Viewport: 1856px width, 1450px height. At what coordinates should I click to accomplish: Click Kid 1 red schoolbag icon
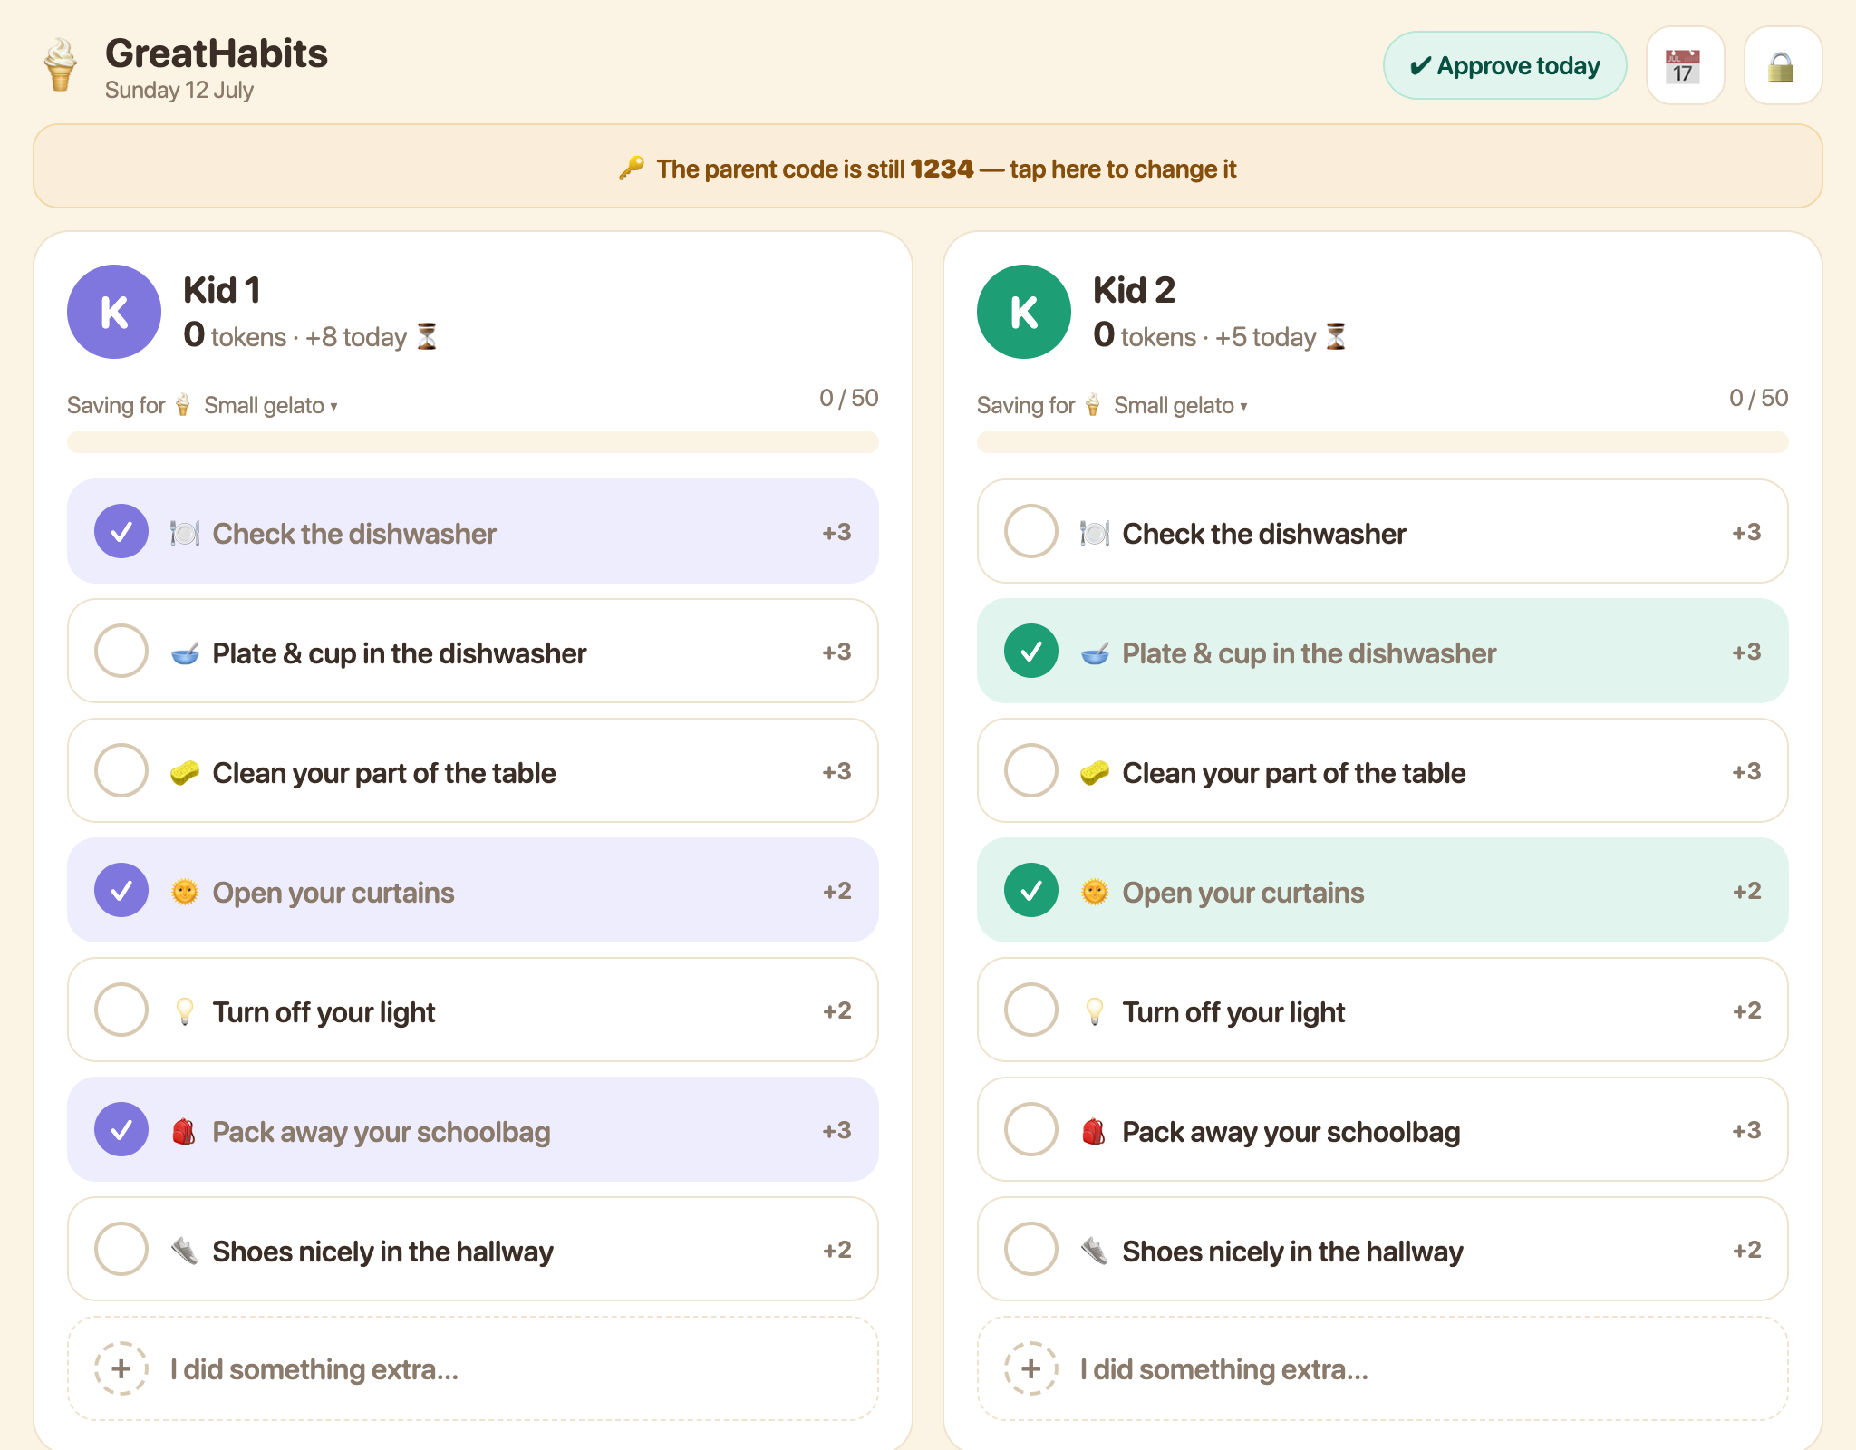click(x=185, y=1131)
